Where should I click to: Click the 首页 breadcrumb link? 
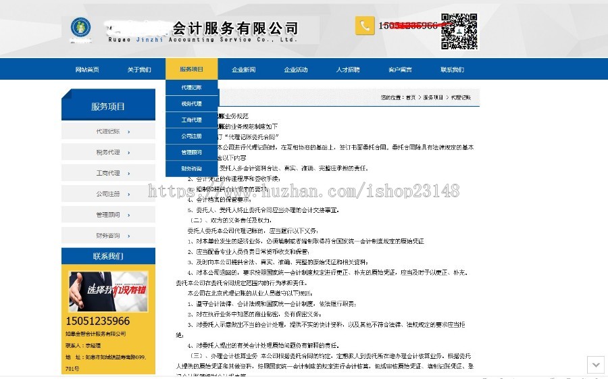tap(411, 98)
